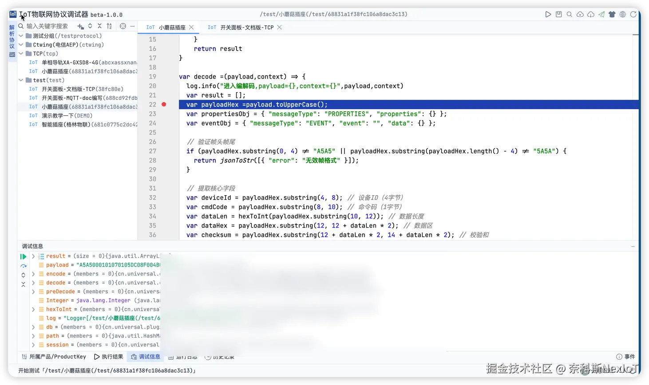Click the payload variable row

[x=99, y=265]
